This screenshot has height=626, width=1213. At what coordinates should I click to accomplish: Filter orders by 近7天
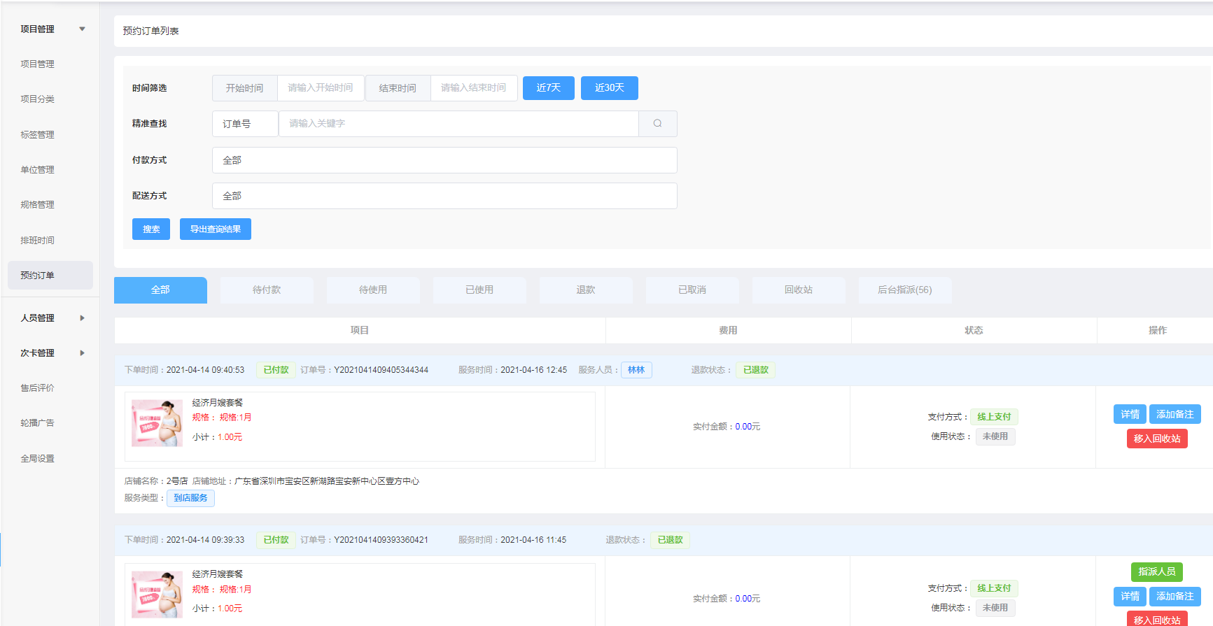(x=548, y=88)
